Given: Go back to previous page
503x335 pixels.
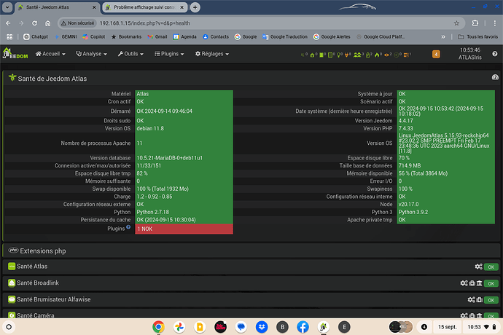Looking at the screenshot, I should point(8,23).
